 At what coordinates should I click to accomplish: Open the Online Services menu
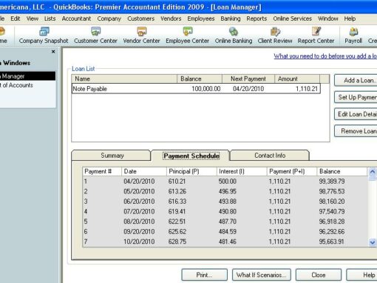(292, 19)
